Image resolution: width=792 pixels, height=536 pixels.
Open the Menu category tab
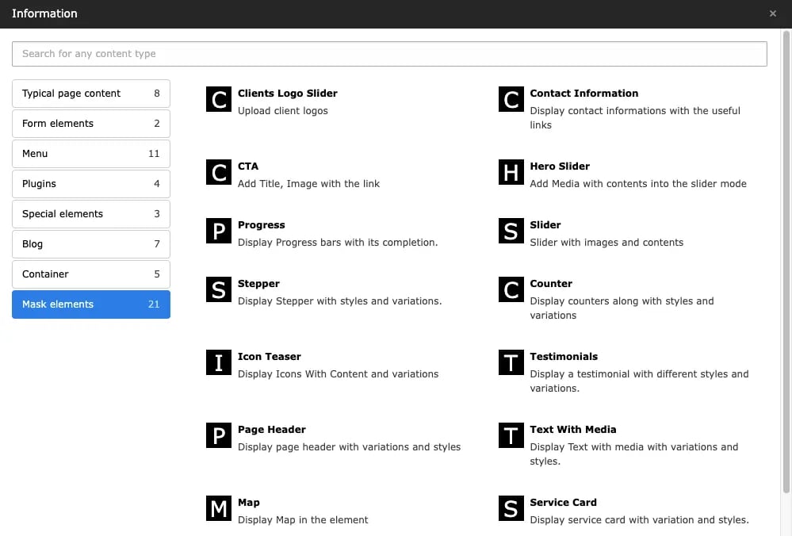(91, 154)
